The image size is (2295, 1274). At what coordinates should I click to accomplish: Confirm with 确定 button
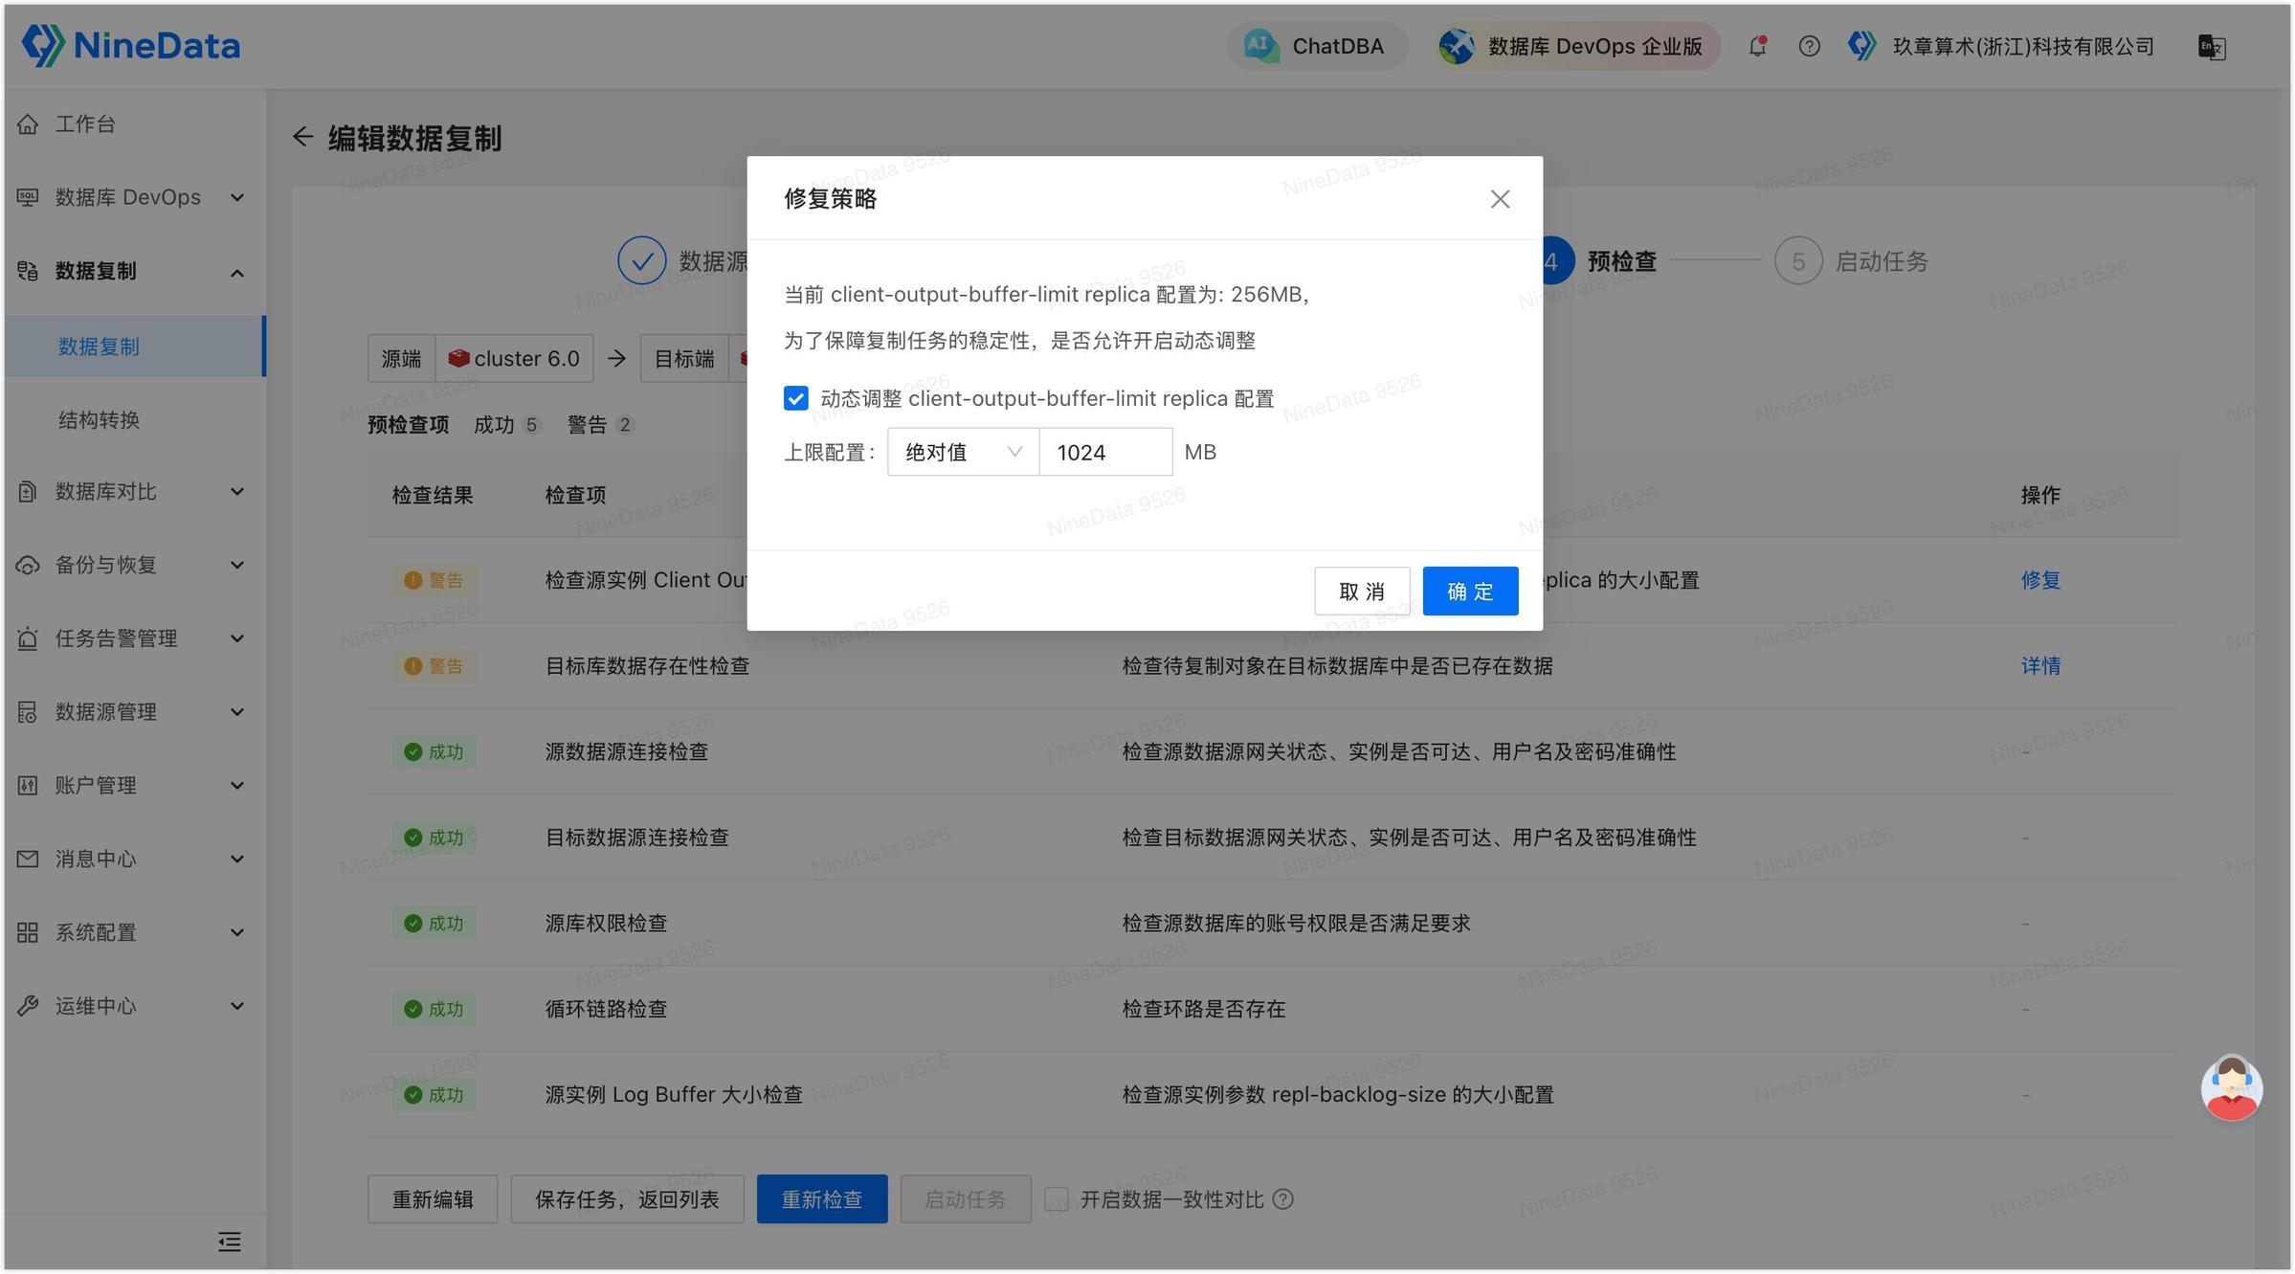click(1470, 591)
